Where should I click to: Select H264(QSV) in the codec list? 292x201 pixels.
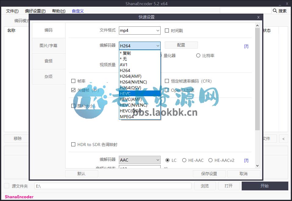(140, 88)
